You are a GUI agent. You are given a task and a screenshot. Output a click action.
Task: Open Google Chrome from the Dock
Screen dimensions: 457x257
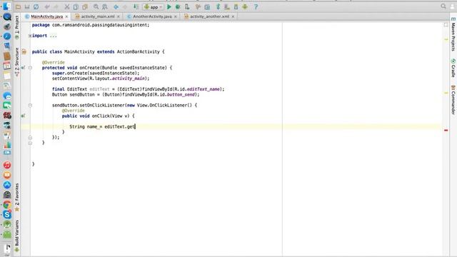(7, 205)
